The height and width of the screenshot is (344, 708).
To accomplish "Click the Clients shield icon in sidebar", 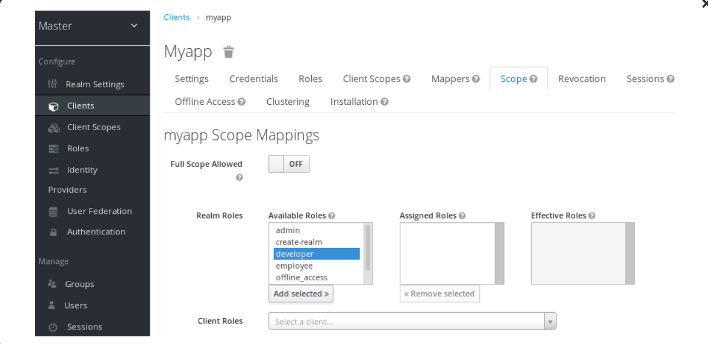I will point(53,105).
